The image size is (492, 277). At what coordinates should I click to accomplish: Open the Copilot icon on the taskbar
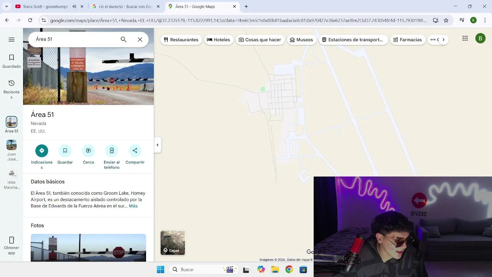pos(261,269)
